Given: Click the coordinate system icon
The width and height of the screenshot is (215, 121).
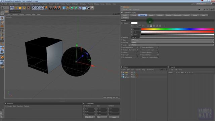Looking at the screenshot, I should [x=46, y=8].
